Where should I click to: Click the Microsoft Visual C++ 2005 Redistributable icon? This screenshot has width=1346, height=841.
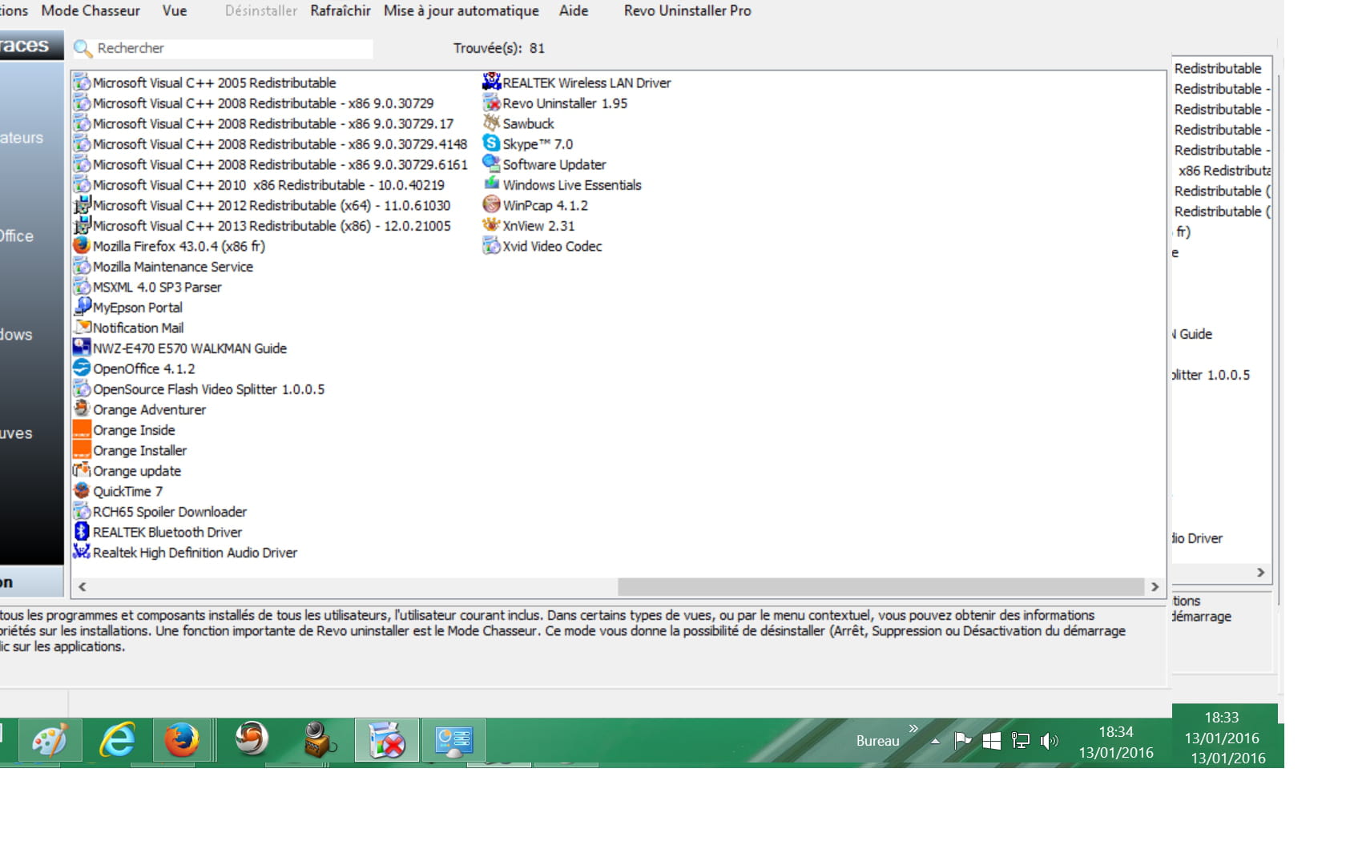pos(82,82)
